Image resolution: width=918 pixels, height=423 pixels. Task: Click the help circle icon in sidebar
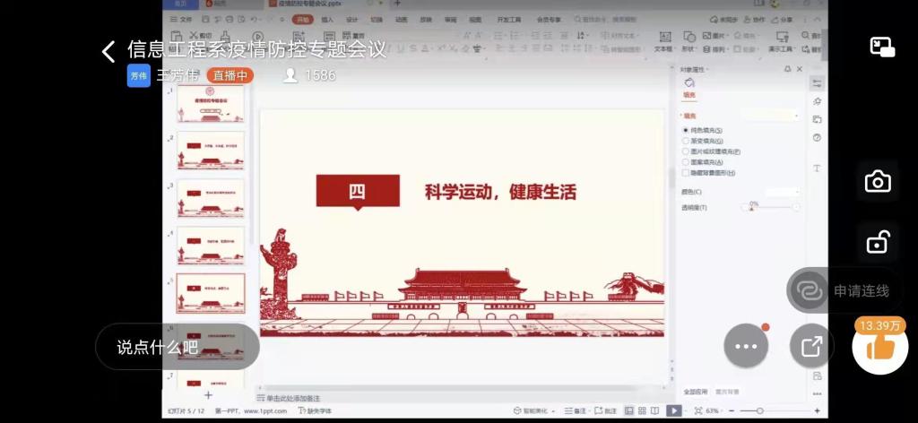[817, 138]
